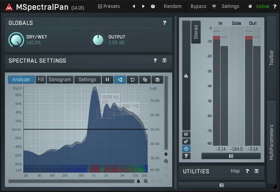This screenshot has width=280, height=192.
Task: Open help for the Globals panel
Action: (x=165, y=23)
